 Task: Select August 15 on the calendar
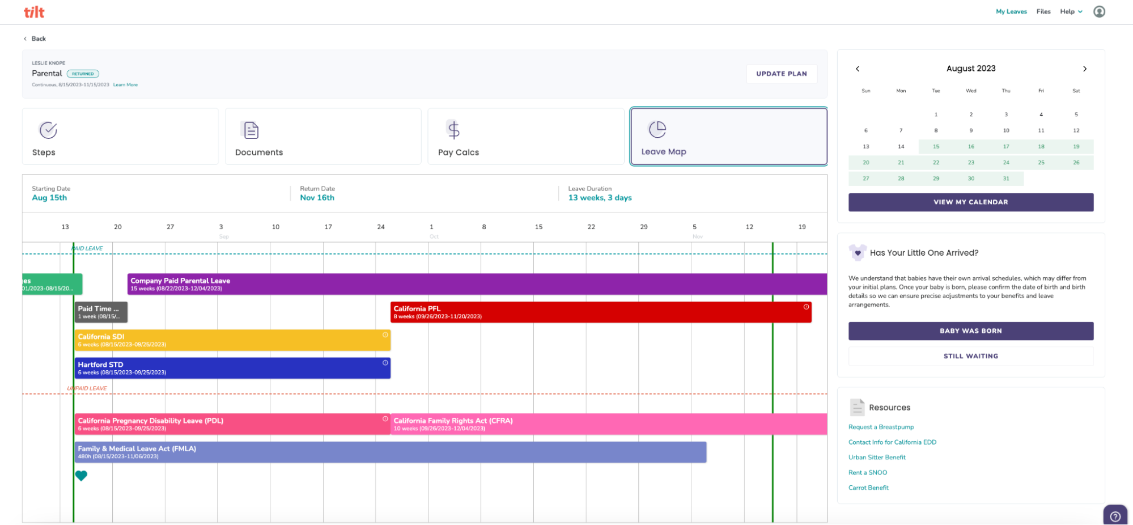click(936, 146)
